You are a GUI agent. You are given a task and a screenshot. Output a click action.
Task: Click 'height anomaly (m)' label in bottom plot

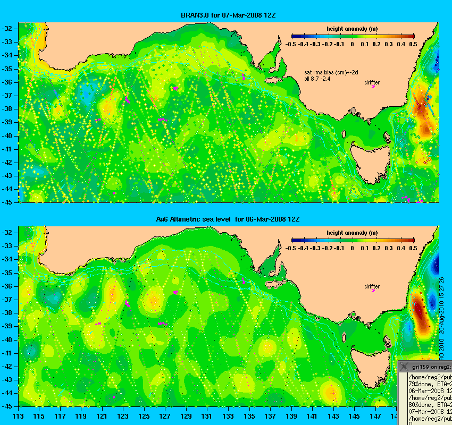[352, 233]
